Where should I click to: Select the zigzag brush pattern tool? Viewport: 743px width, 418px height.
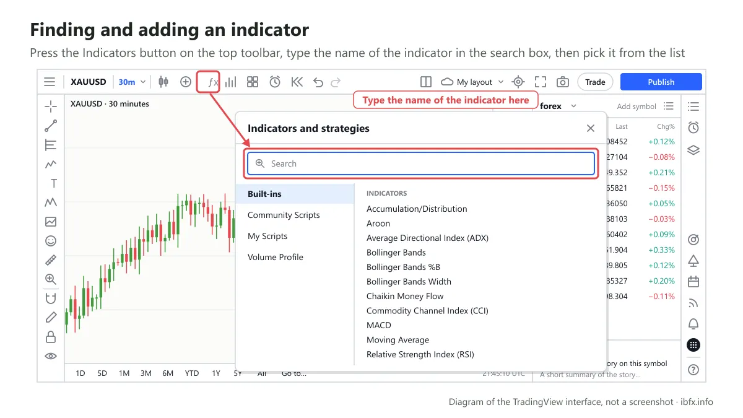(51, 164)
